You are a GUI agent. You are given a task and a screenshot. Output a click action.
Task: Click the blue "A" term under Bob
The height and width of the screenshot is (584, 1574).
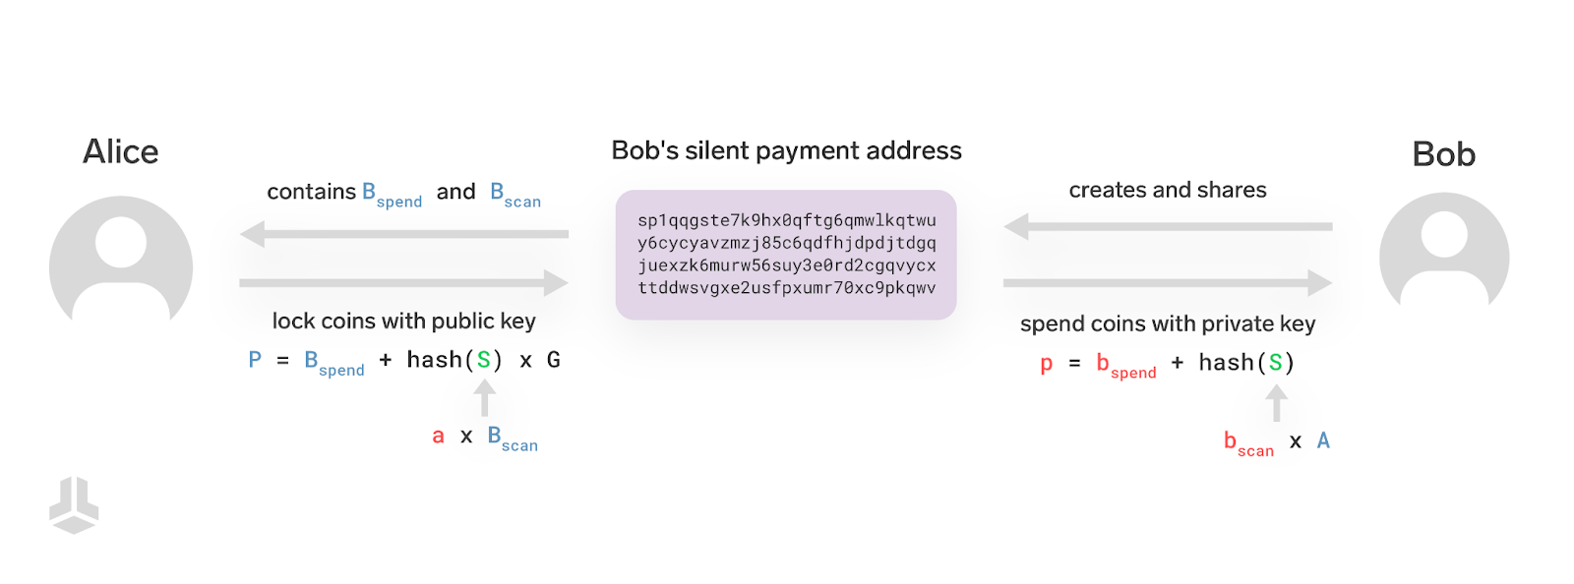click(x=1323, y=440)
